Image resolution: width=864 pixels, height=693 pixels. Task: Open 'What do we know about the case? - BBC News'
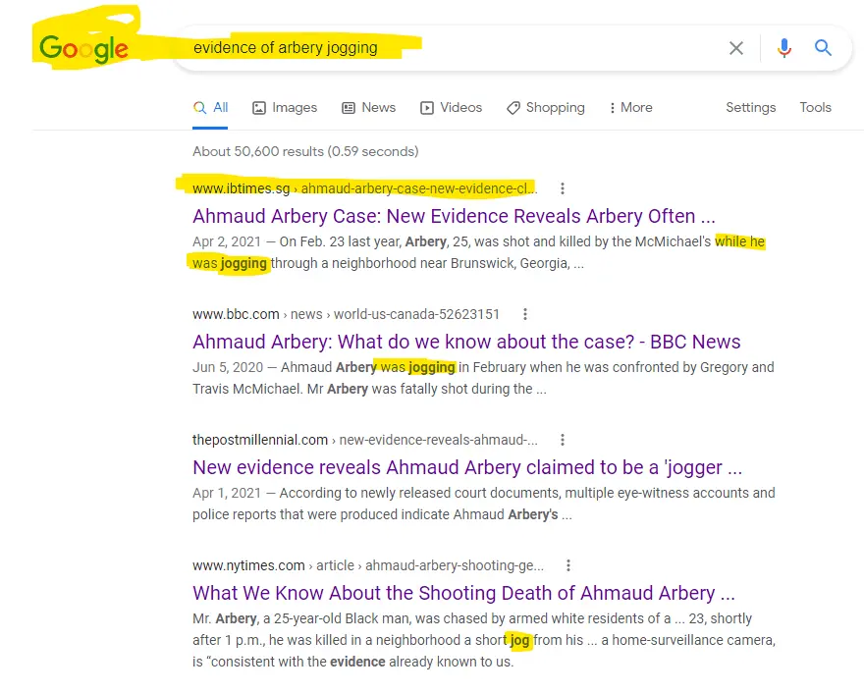point(466,342)
